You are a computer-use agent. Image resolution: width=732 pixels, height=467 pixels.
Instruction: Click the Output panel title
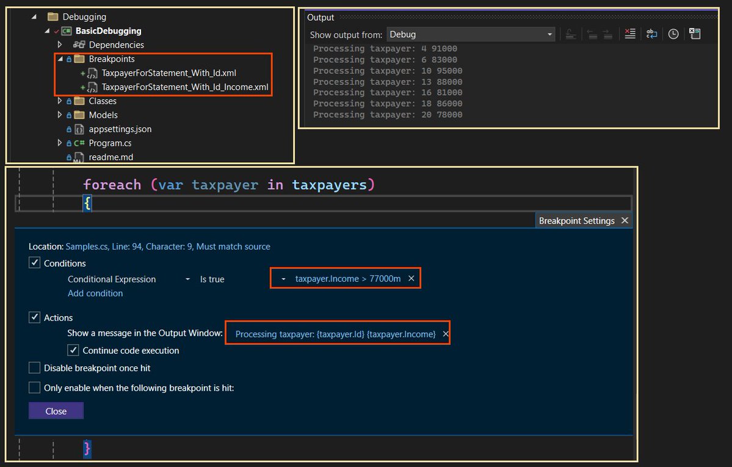pos(321,17)
